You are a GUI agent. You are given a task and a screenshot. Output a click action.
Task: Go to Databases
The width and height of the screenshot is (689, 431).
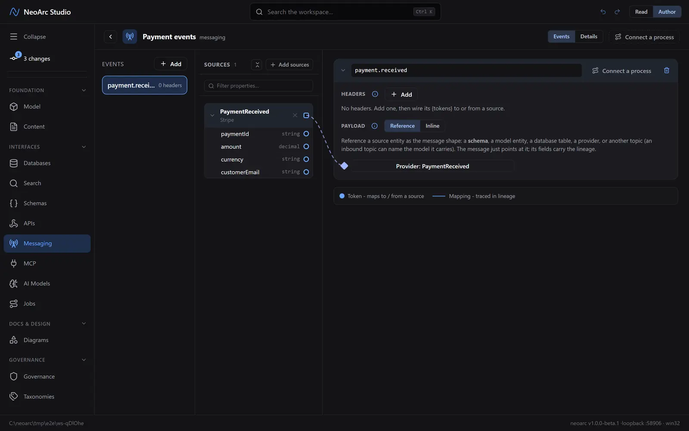point(47,163)
